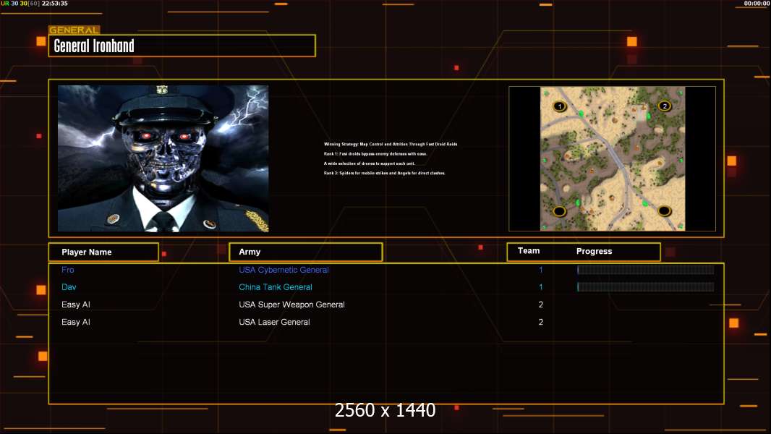Click the Army column header
The image size is (771, 434).
pyautogui.click(x=305, y=252)
